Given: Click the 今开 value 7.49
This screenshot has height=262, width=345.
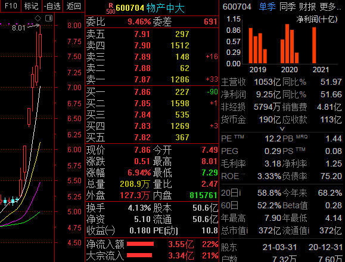Looking at the screenshot, I should tap(210, 150).
